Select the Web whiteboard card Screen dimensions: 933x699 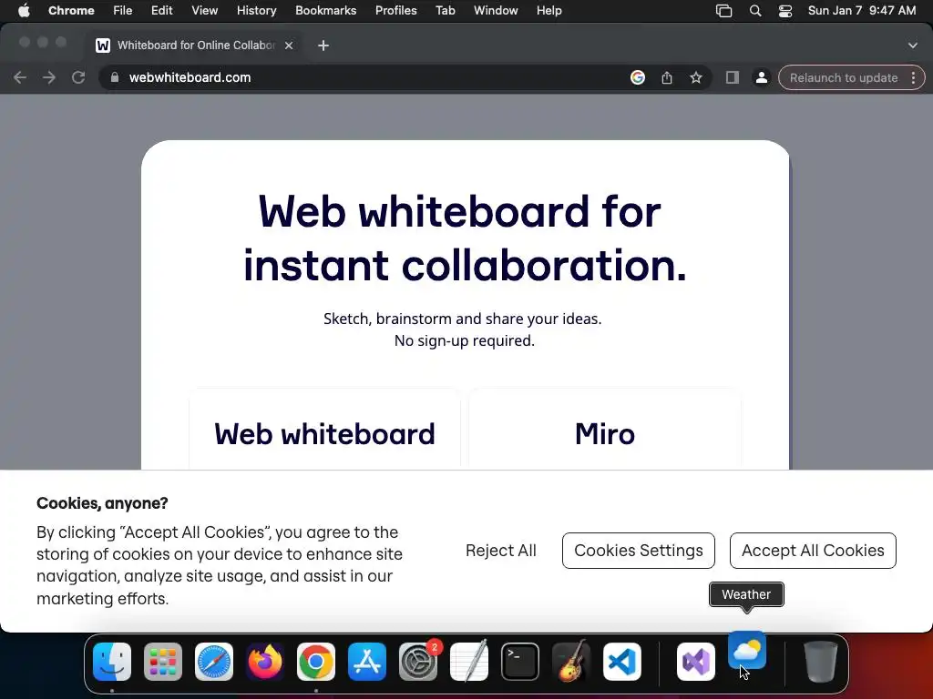coord(325,431)
